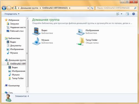Click Элементов: 4 status text
This screenshot has height=104, width=139.
click(22, 96)
